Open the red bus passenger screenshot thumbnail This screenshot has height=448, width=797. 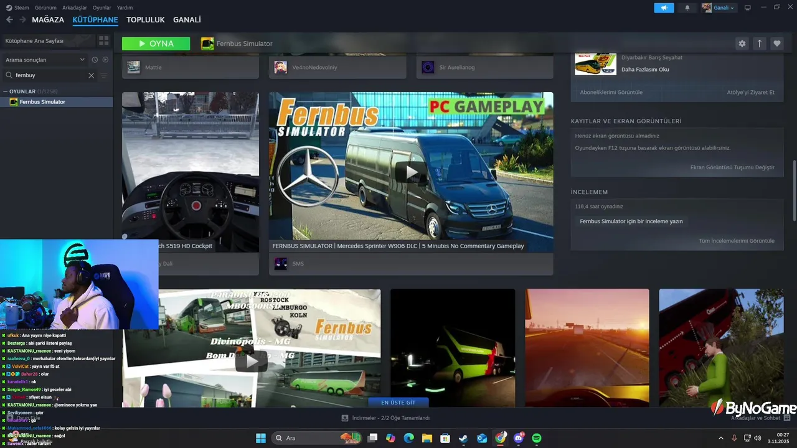coord(721,348)
